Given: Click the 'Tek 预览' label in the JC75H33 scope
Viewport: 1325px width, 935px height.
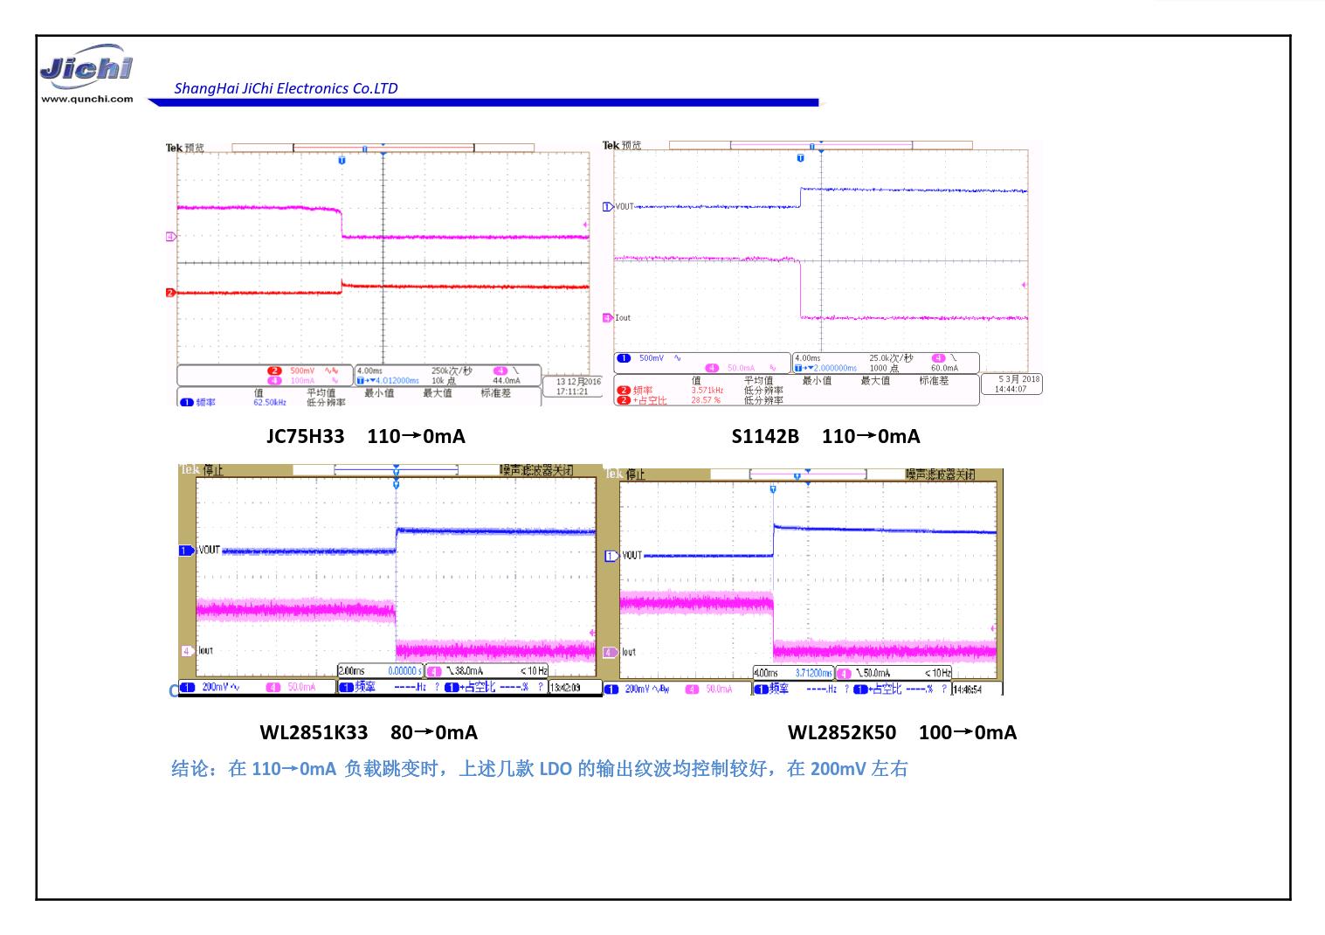Looking at the screenshot, I should coord(184,149).
